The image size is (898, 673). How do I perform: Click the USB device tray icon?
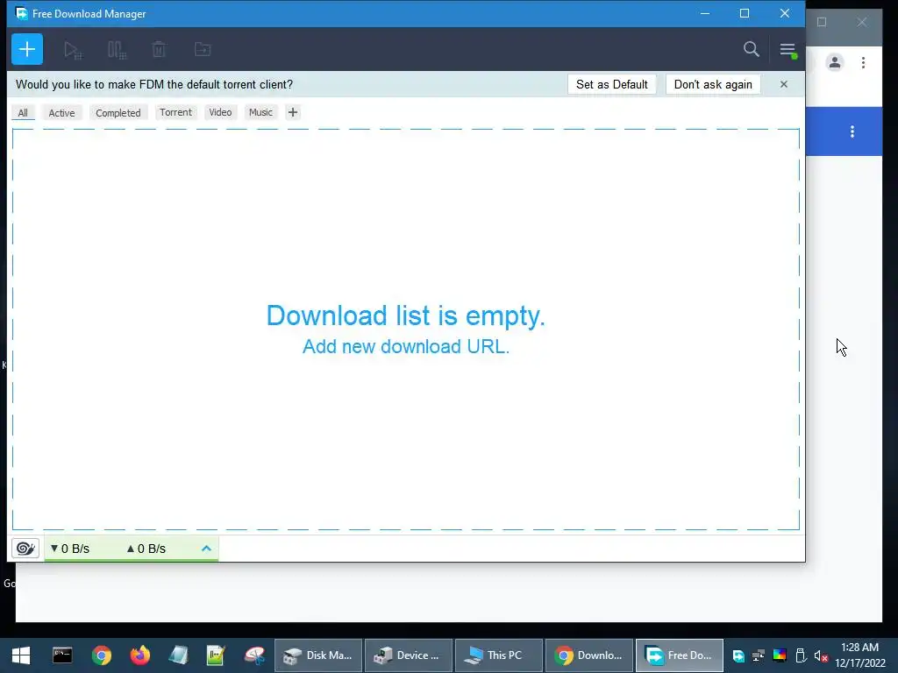(801, 655)
